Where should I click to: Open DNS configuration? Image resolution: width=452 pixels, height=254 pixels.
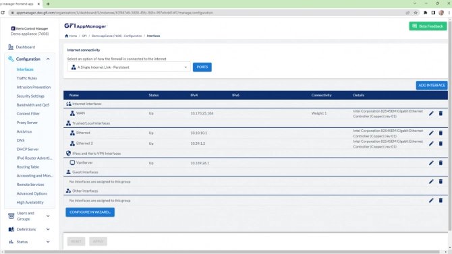point(20,140)
